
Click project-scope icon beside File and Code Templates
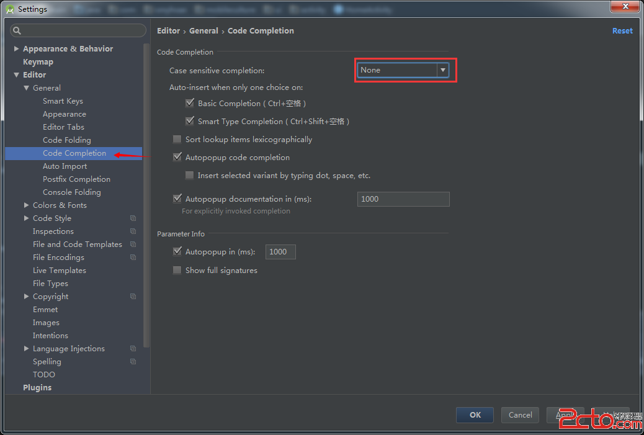pos(133,244)
